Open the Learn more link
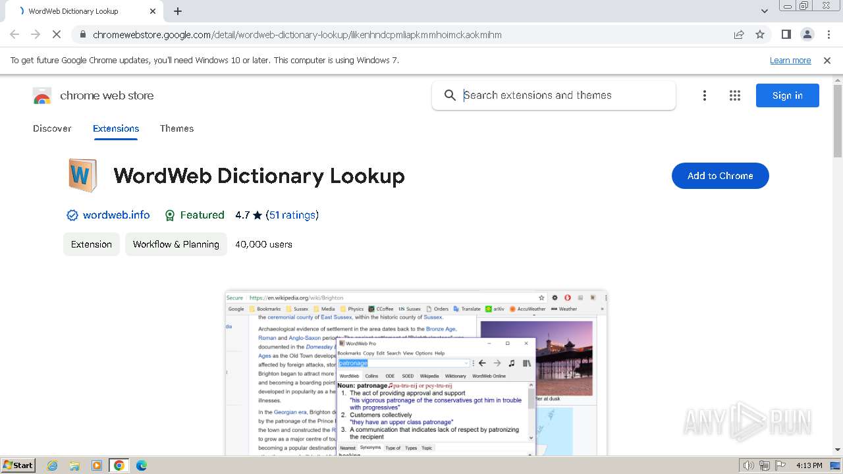The height and width of the screenshot is (474, 843). click(790, 60)
